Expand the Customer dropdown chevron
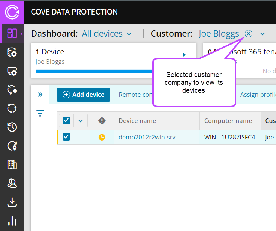 click(262, 34)
